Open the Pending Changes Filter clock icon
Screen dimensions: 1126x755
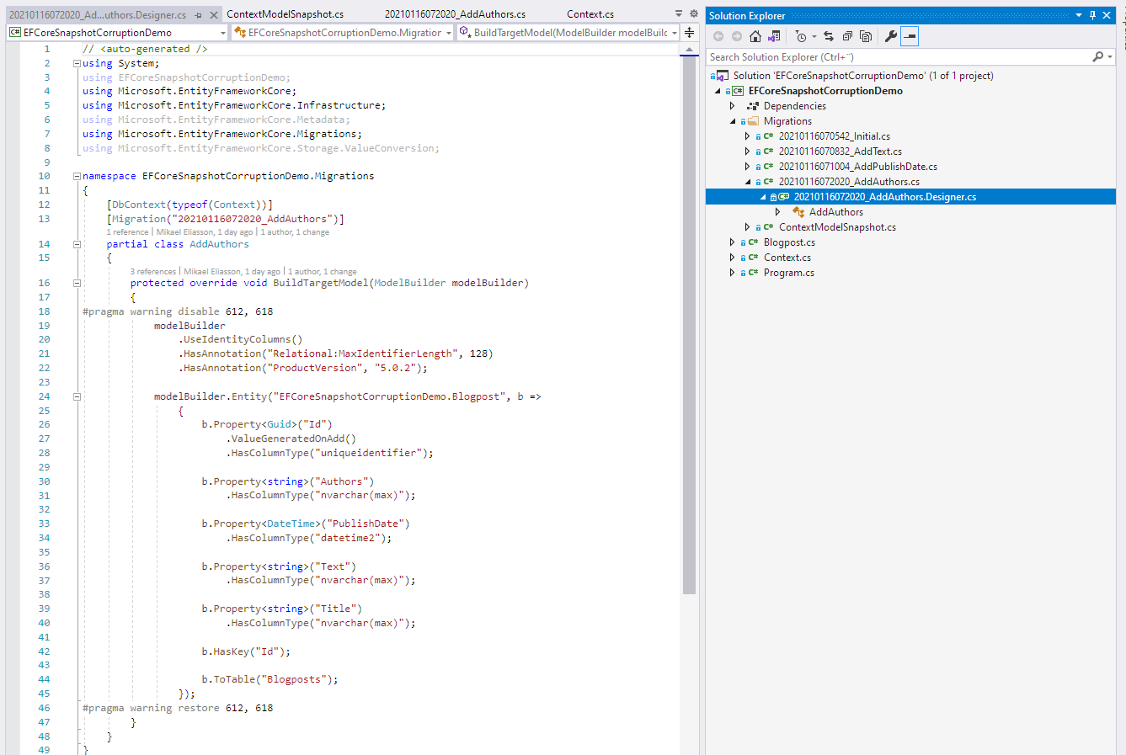tap(801, 36)
